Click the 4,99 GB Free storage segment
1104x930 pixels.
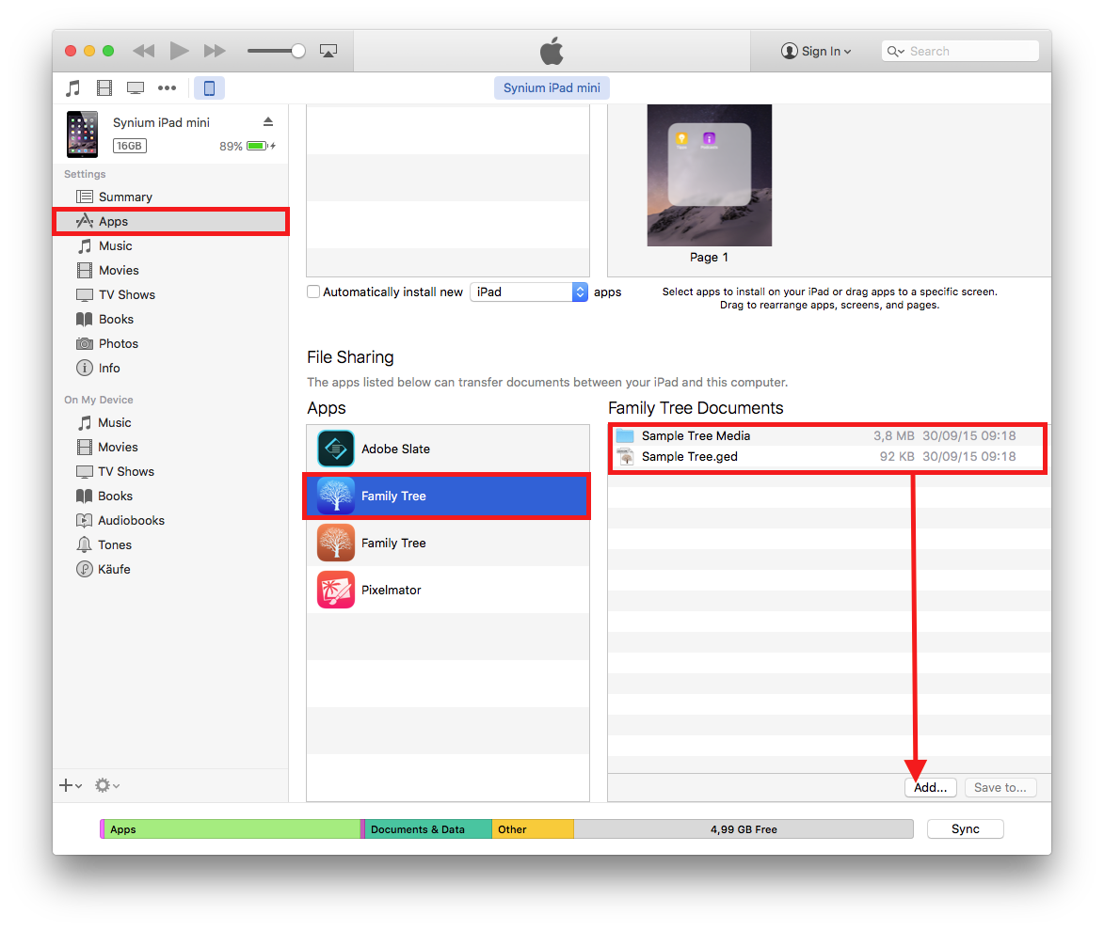(x=744, y=829)
